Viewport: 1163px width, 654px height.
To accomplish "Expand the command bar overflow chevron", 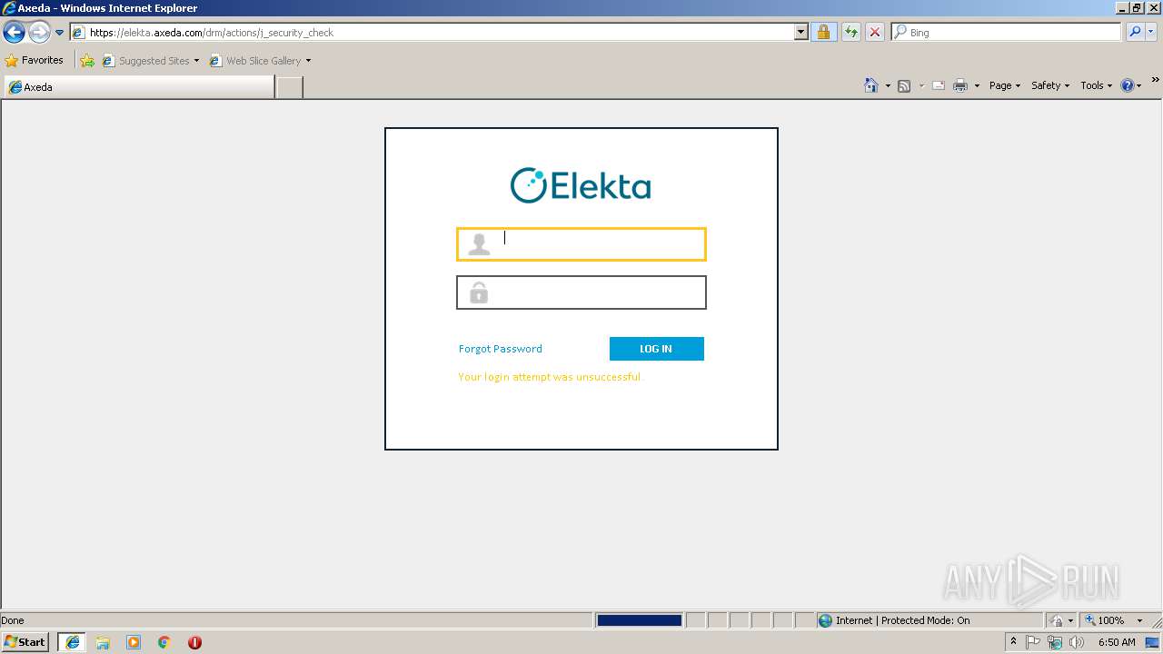I will coord(1155,81).
